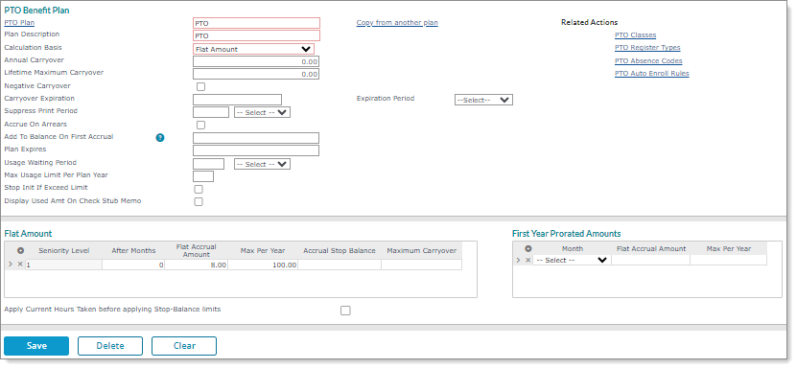Click the help icon beside Add To Balance On First Accrual

[x=160, y=137]
